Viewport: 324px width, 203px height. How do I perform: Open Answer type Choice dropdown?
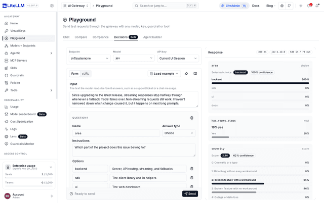(179, 133)
